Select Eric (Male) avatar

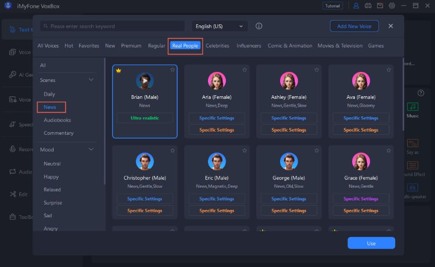(x=216, y=161)
